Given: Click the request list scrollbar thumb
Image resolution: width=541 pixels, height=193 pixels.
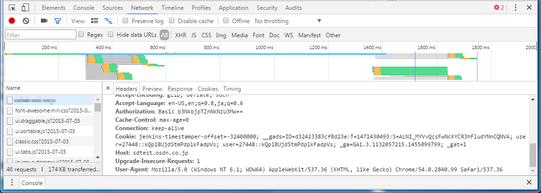Looking at the screenshot, I should [98, 108].
